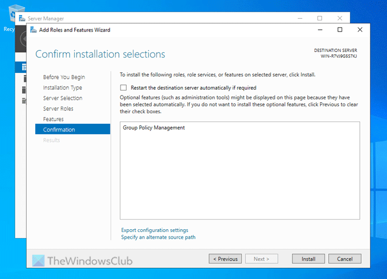Image resolution: width=387 pixels, height=279 pixels.
Task: Switch to the Server Roles step
Action: point(58,108)
